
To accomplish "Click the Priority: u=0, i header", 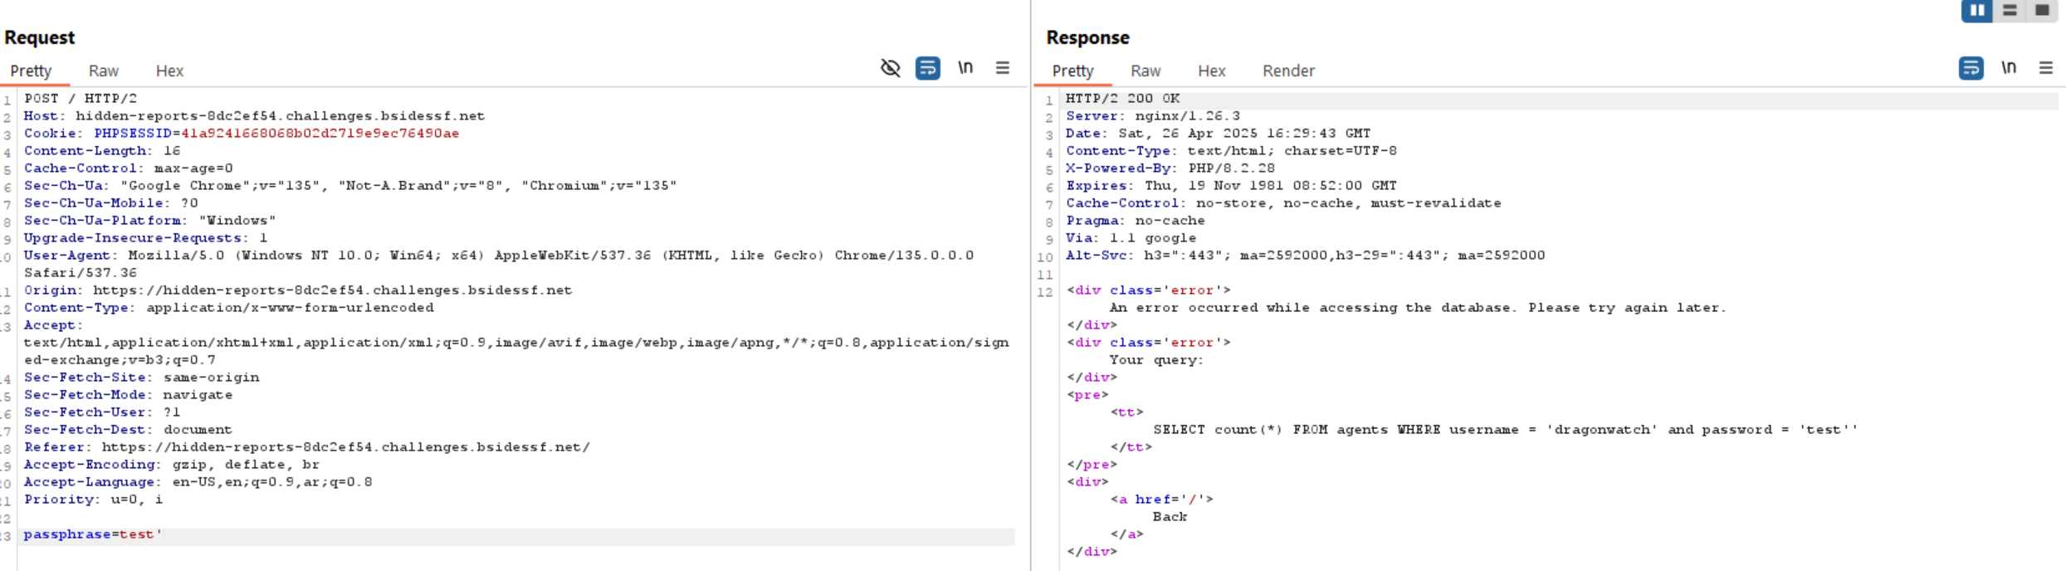I will [94, 500].
